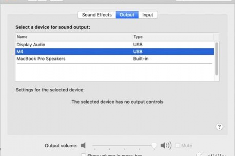Viewport: 235px width, 156px height.
Task: Select MacBook Pro Speakers output device
Action: pos(115,59)
